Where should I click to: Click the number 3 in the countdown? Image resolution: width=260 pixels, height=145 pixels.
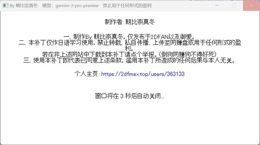coord(122,96)
